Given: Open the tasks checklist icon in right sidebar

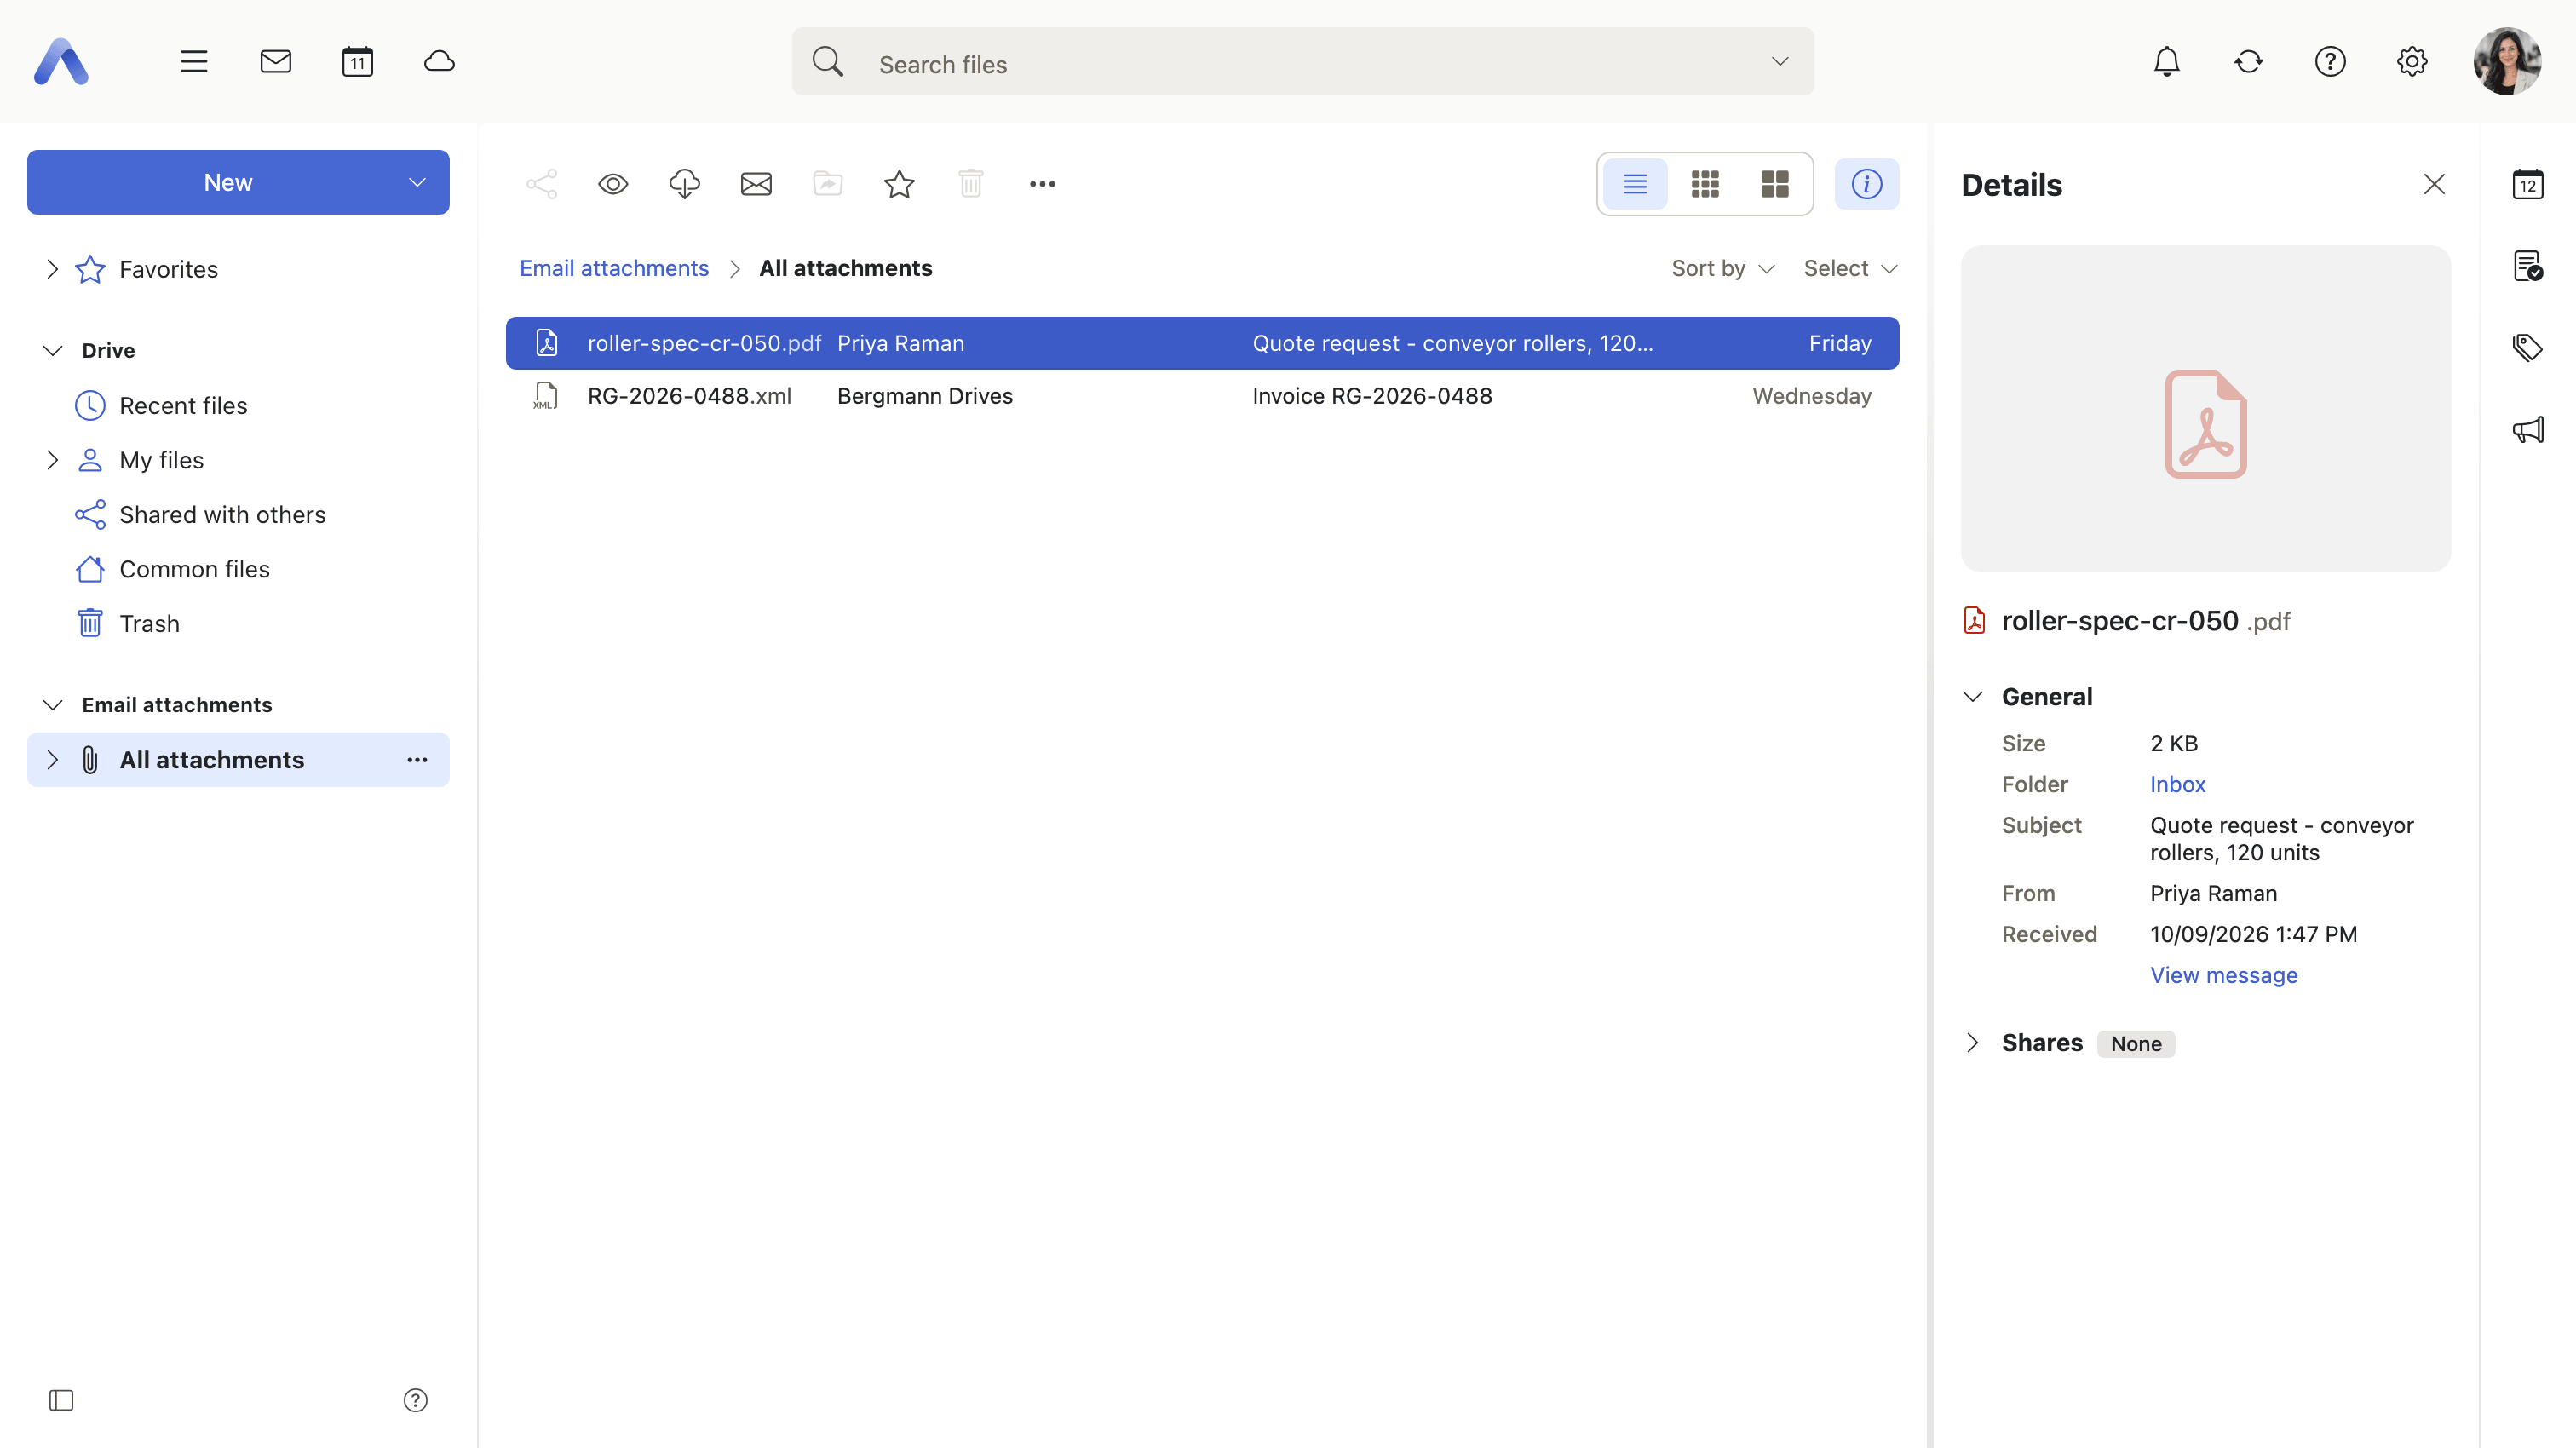Looking at the screenshot, I should point(2527,266).
